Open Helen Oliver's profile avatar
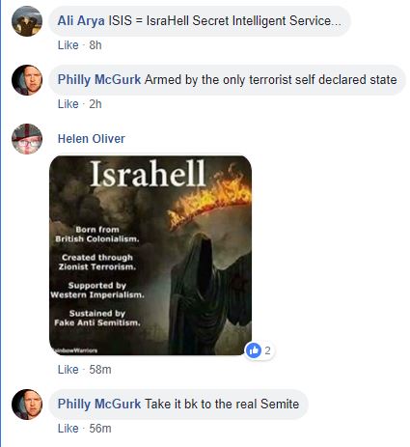Image resolution: width=410 pixels, height=447 pixels. 27,139
